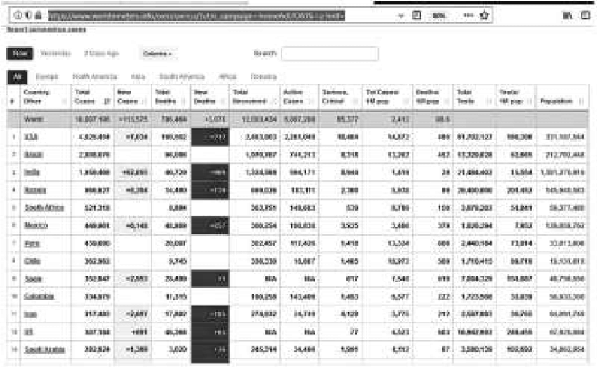Open the page actions three-dots menu
The image size is (597, 367).
click(x=468, y=15)
